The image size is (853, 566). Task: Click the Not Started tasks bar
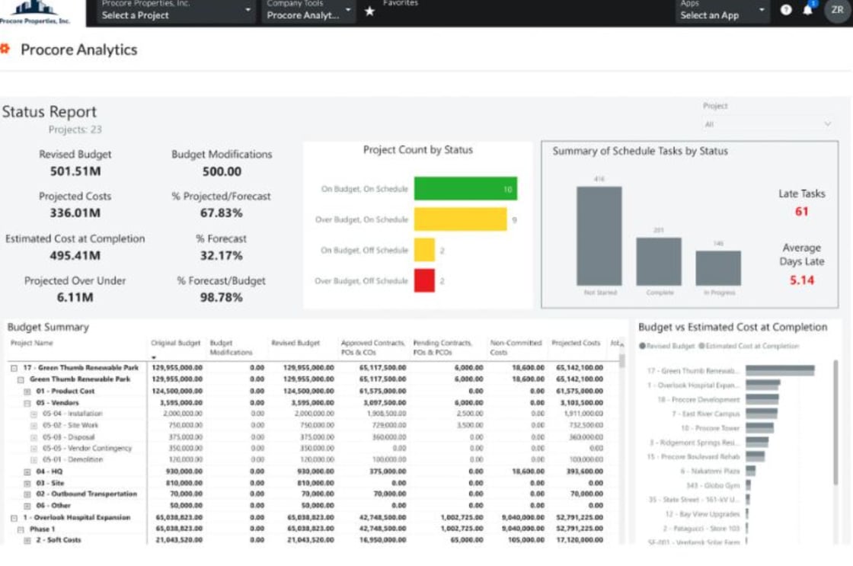point(599,235)
